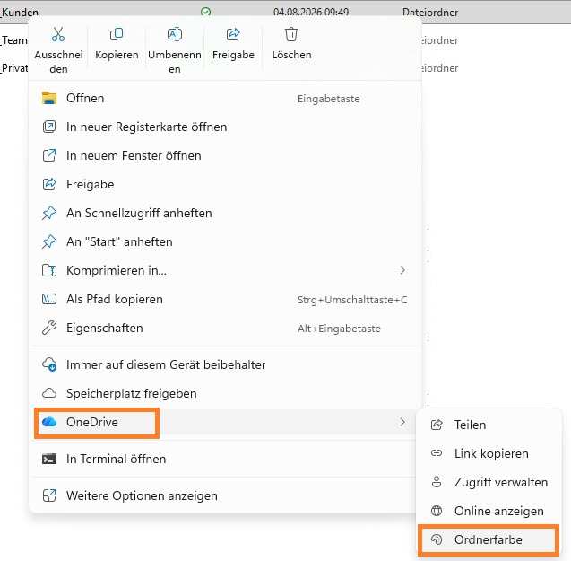Click link icon beside Link kopieren
Screen dimensions: 571x561
coord(437,453)
